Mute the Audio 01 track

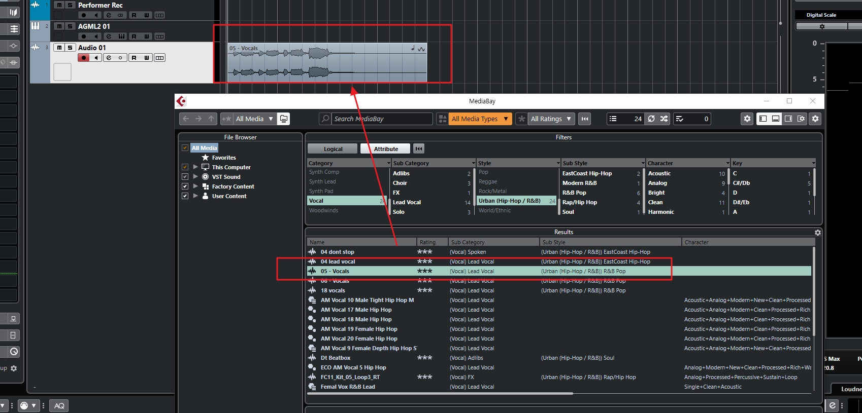[59, 48]
